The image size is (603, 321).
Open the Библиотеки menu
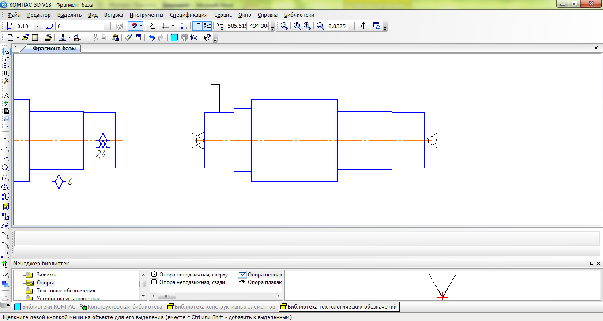click(x=299, y=15)
